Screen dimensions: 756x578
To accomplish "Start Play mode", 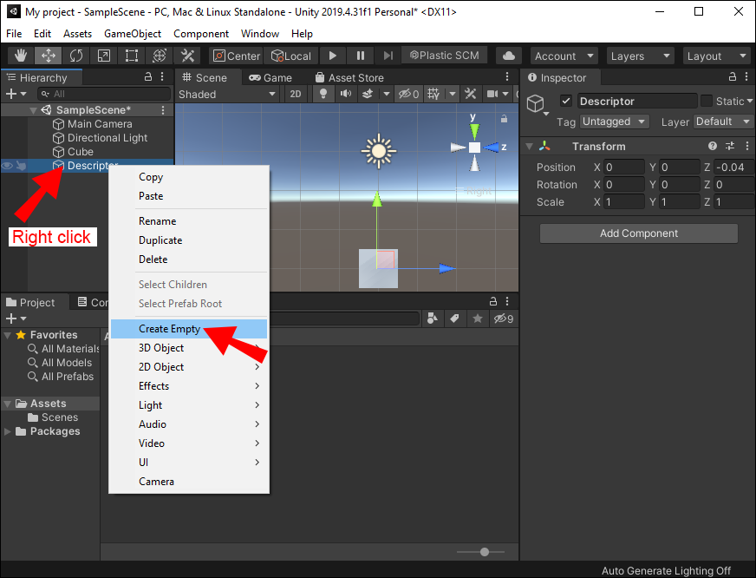I will click(333, 56).
